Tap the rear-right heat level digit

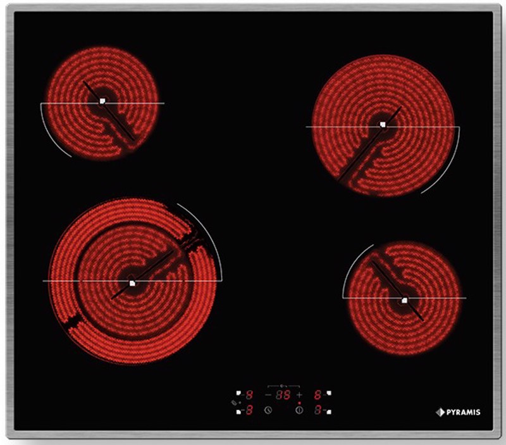coord(318,394)
